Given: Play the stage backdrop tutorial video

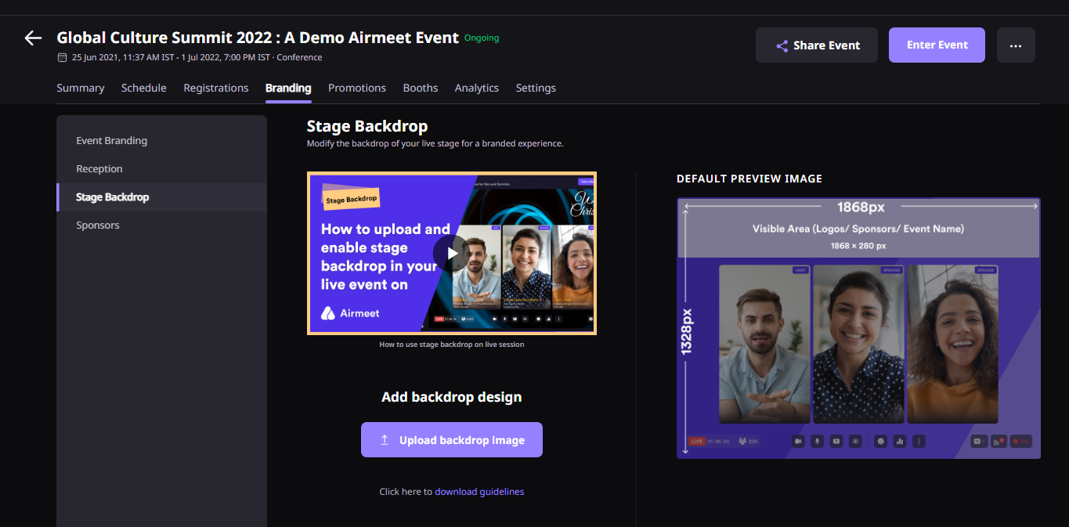Looking at the screenshot, I should [x=451, y=253].
